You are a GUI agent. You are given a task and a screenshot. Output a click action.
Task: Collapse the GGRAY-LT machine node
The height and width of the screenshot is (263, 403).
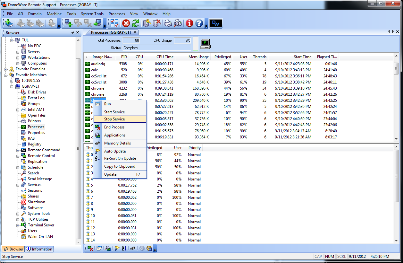[x=12, y=86]
